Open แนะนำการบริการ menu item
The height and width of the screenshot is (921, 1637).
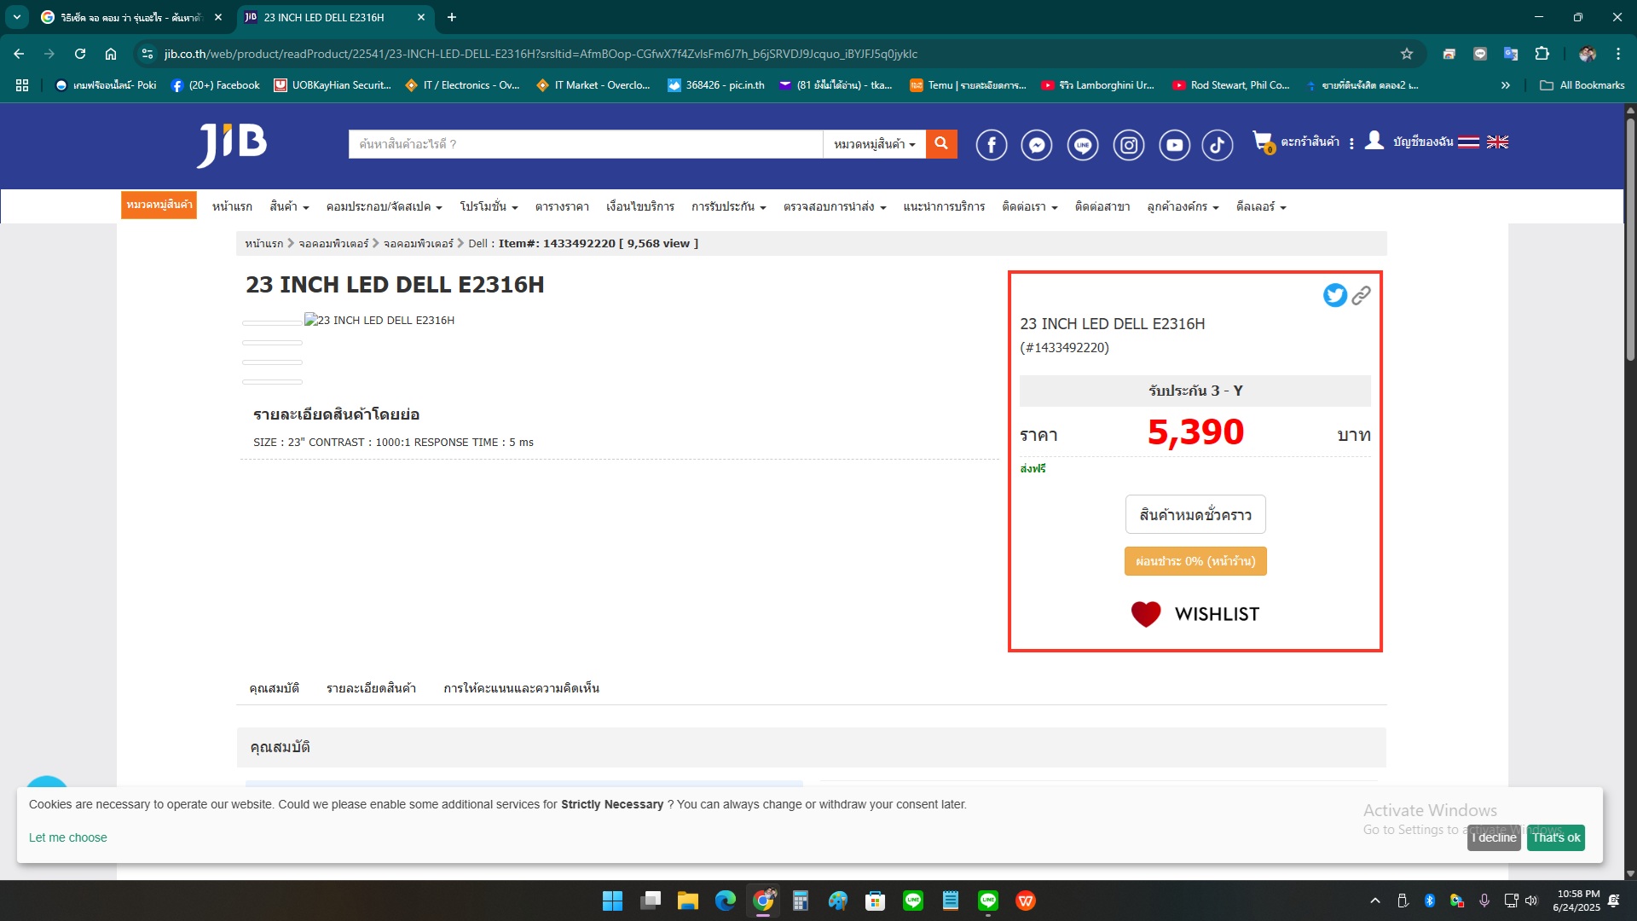(x=944, y=206)
